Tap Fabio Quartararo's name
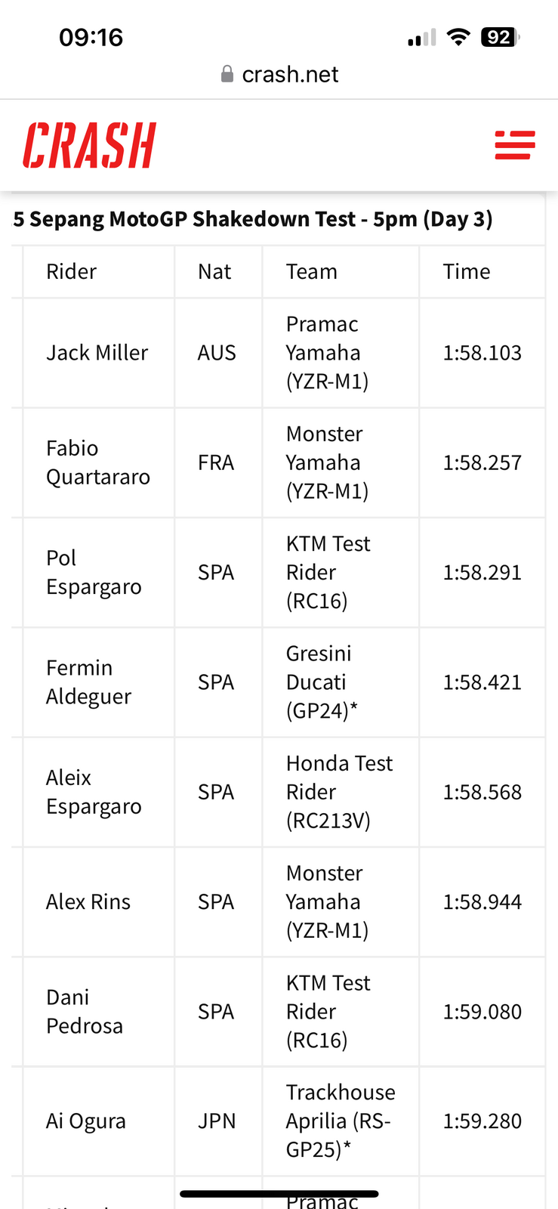The image size is (558, 1209). coord(98,462)
